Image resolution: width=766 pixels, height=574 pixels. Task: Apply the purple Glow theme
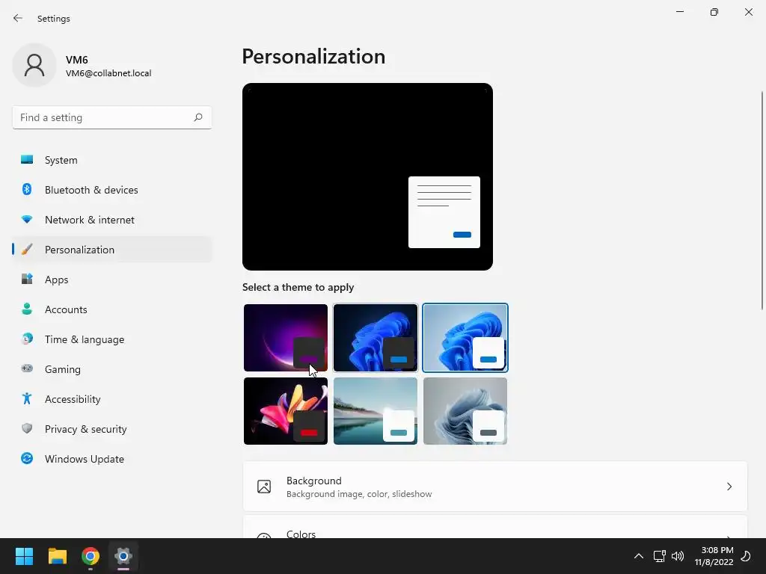[285, 338]
